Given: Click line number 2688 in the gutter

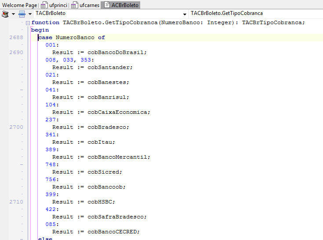Looking at the screenshot, I should [16, 37].
